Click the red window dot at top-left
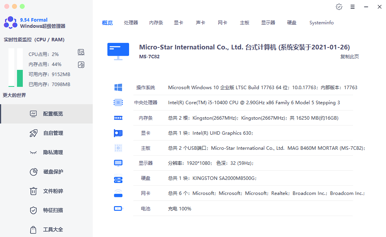This screenshot has width=386, height=237. tap(7, 7)
